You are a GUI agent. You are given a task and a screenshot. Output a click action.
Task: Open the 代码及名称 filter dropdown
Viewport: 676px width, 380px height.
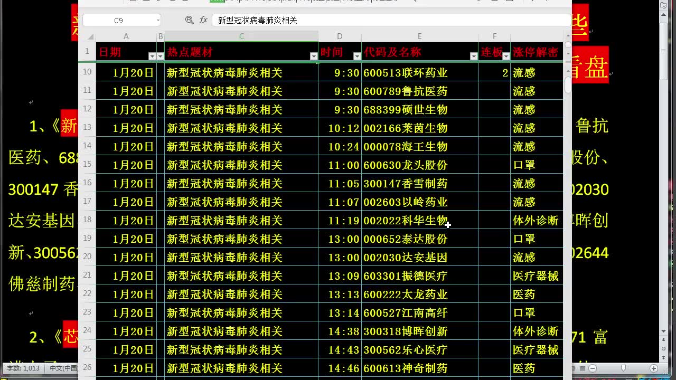(474, 56)
